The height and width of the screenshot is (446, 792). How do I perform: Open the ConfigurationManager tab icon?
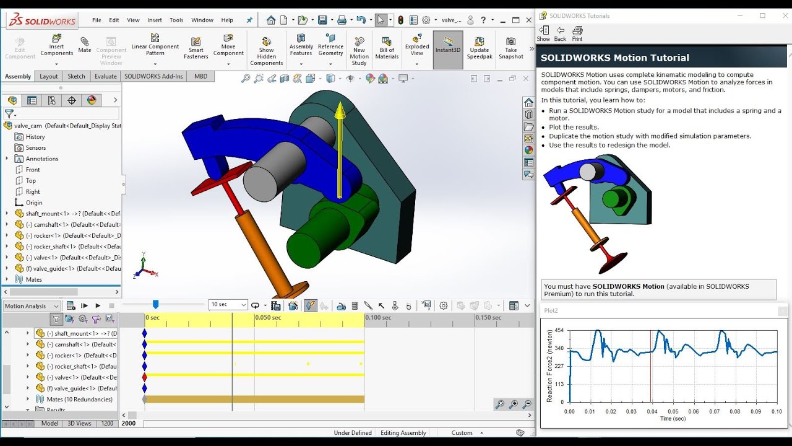tap(51, 100)
